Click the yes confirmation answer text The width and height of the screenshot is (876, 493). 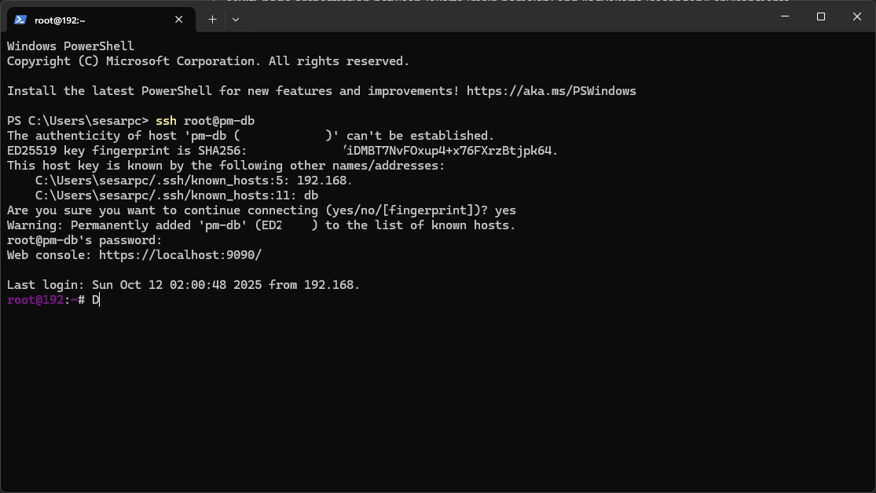click(x=508, y=210)
